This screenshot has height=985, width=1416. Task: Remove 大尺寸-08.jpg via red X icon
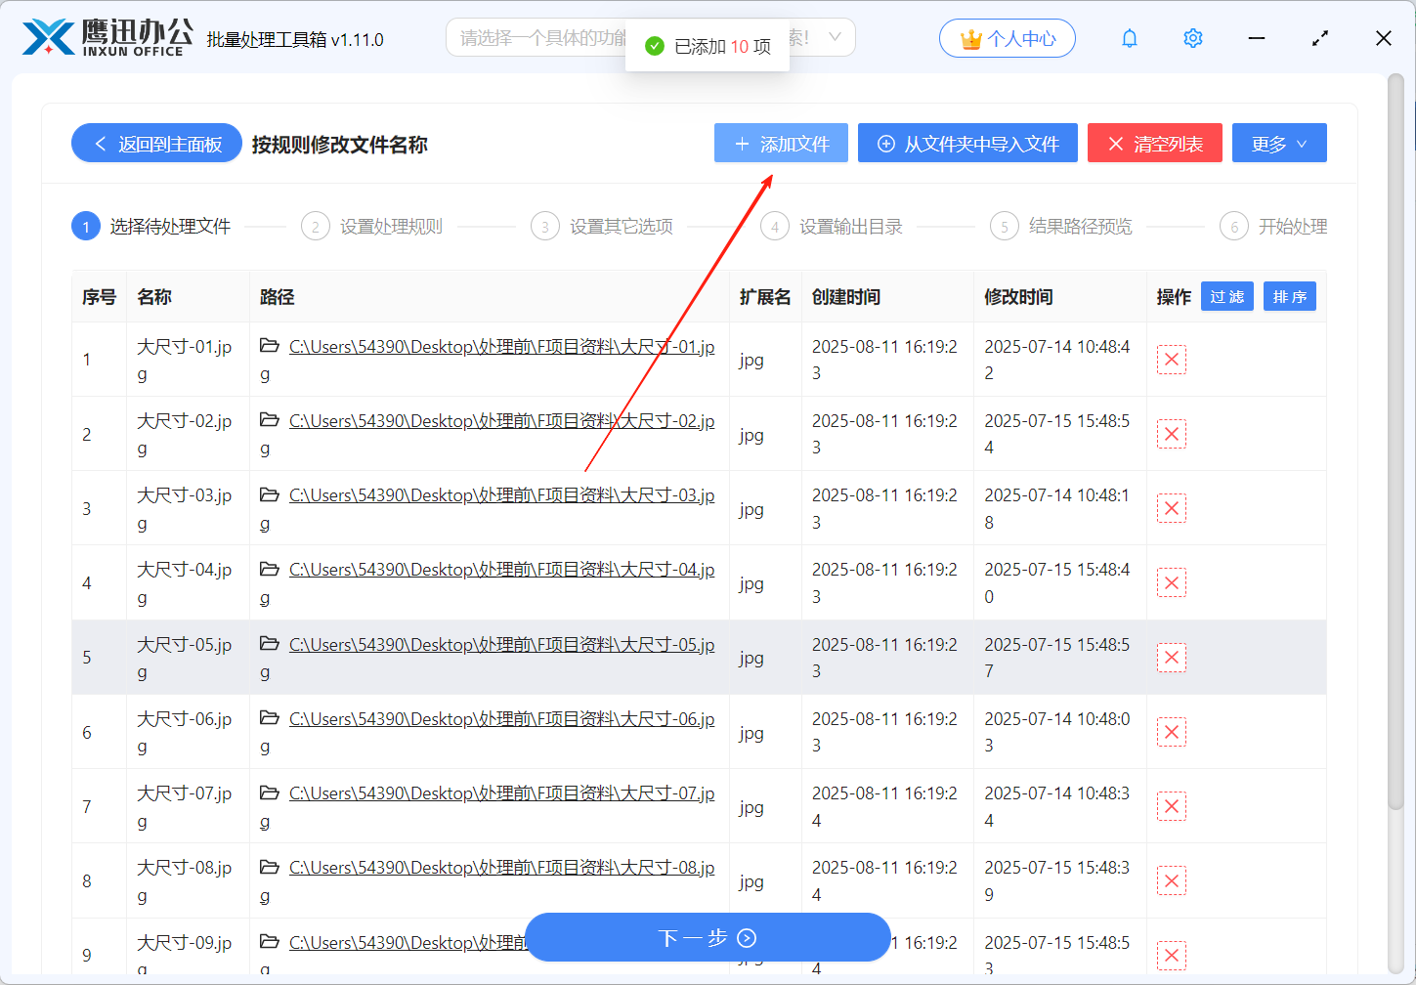[1172, 880]
